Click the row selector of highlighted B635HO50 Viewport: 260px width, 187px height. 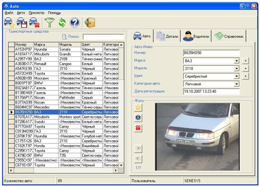pyautogui.click(x=12, y=112)
